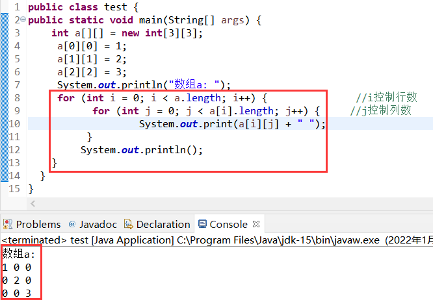The image size is (433, 300).
Task: Click the comment "//j控制列数"
Action: click(x=380, y=110)
